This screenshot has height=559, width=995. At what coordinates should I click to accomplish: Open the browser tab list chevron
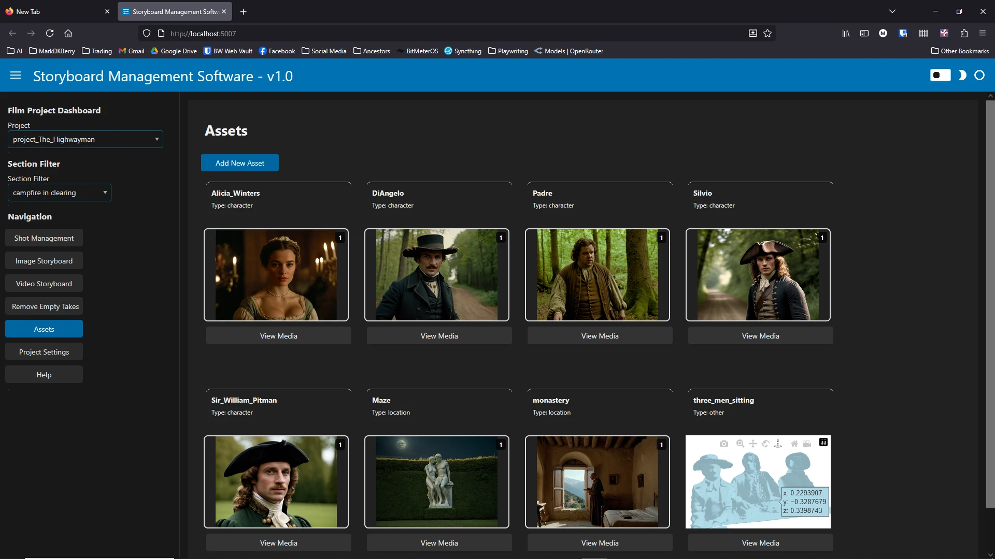(x=892, y=11)
